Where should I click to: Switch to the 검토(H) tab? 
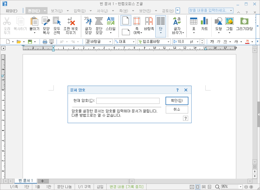pyautogui.click(x=168, y=11)
